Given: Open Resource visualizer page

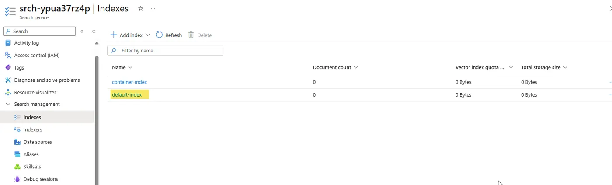Looking at the screenshot, I should point(35,92).
